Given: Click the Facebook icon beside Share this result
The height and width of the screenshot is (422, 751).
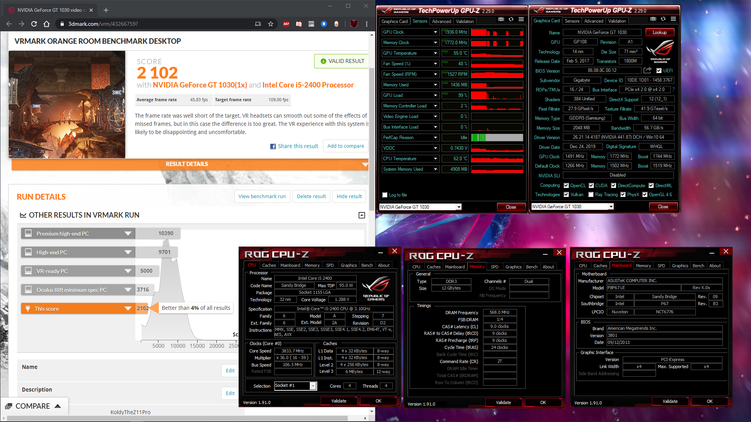Looking at the screenshot, I should click(x=273, y=147).
